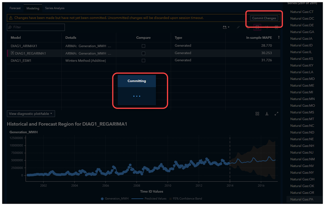This screenshot has height=206, width=325.
Task: Select the DIAG1_REGARIMA1 model name
Action: pyautogui.click(x=30, y=53)
